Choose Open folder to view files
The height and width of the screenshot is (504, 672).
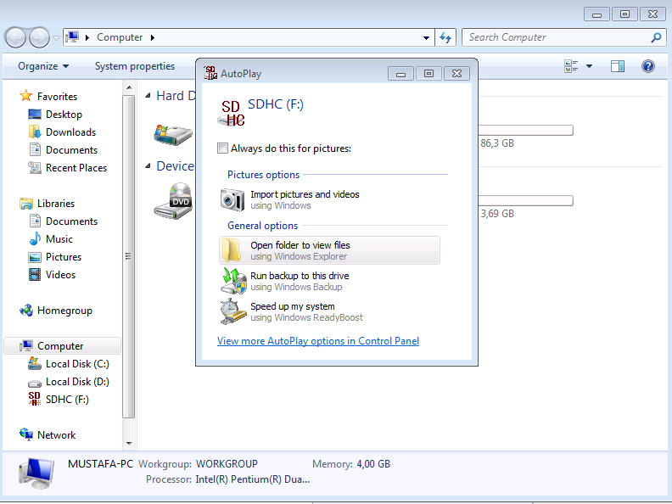pos(329,250)
